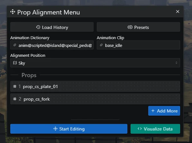Click the plus icon on Add More
Image resolution: width=192 pixels, height=143 pixels.
pyautogui.click(x=153, y=111)
